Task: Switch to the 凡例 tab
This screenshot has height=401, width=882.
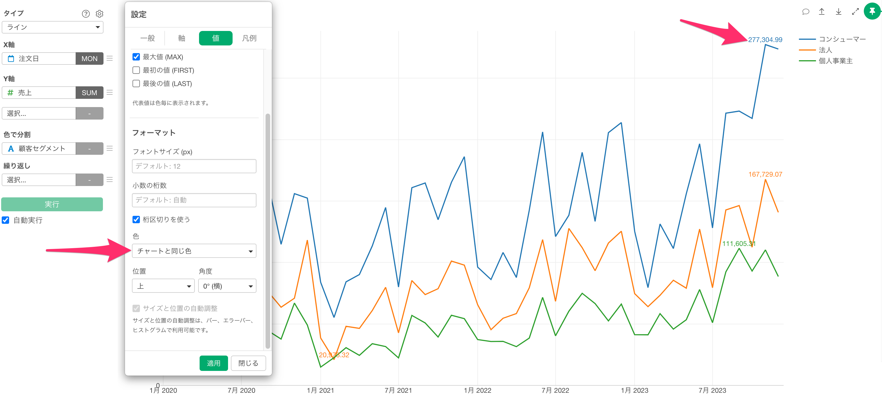Action: (249, 38)
